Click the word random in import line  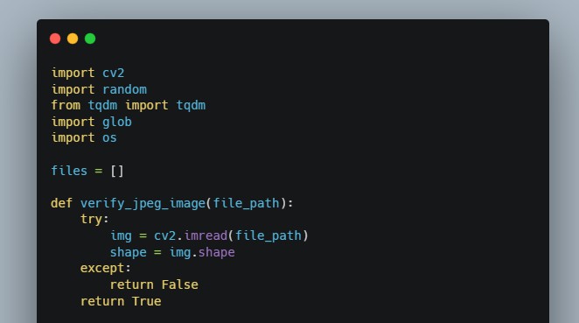pyautogui.click(x=124, y=89)
